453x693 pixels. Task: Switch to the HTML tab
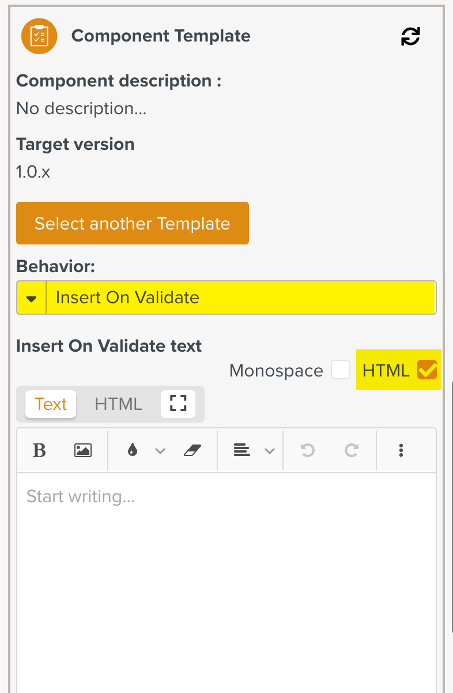coord(118,404)
